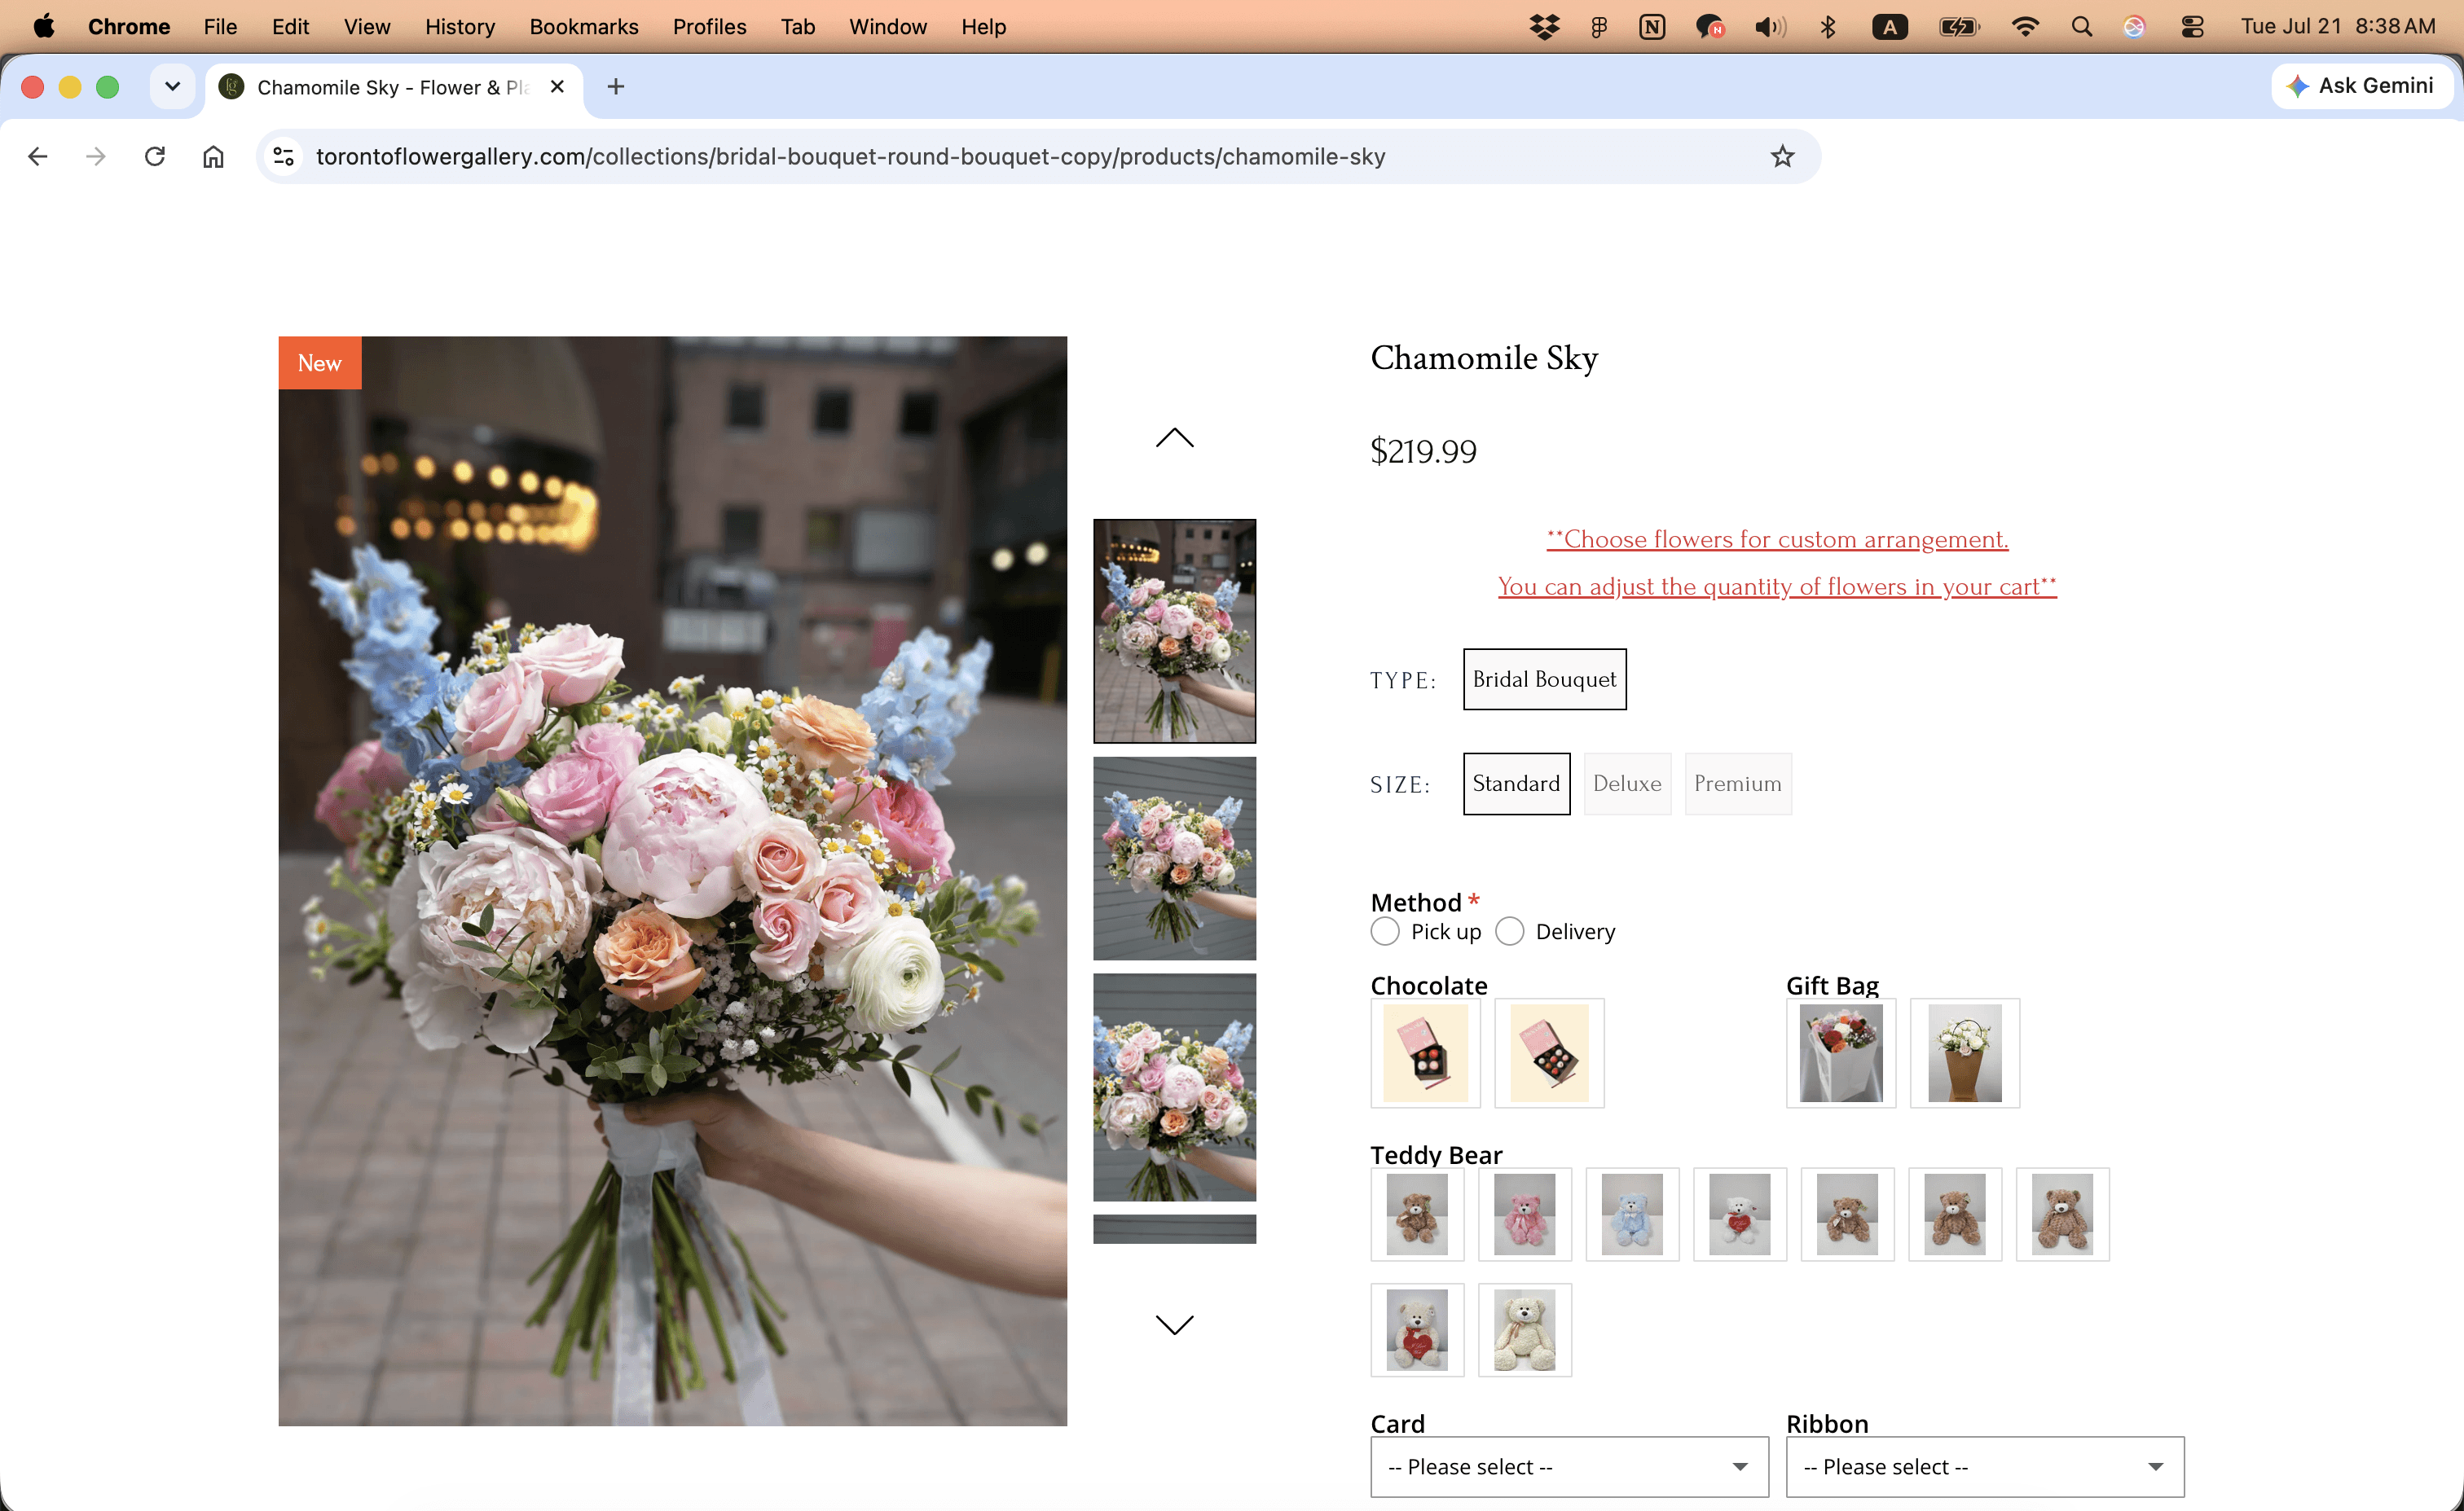Click the forward navigation arrow

pos(96,156)
